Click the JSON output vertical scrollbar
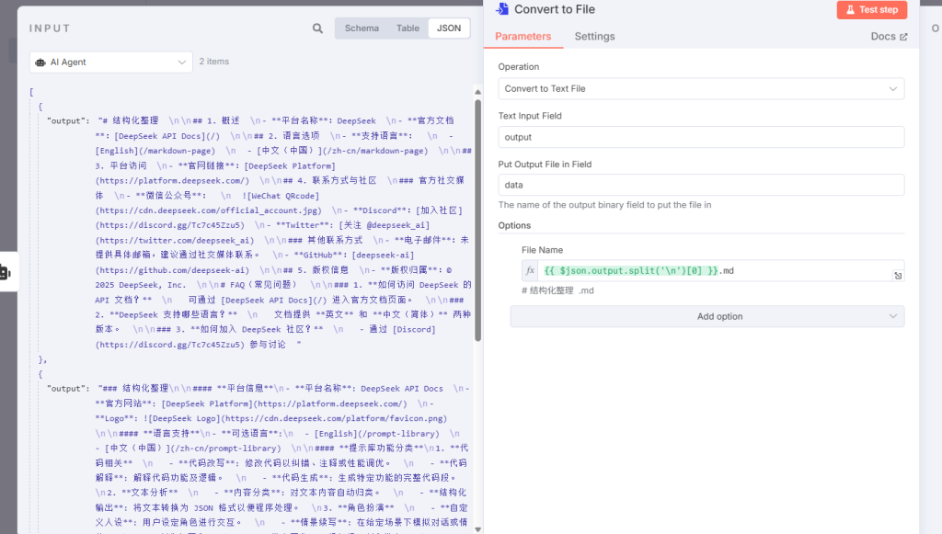The width and height of the screenshot is (942, 534). 477,211
